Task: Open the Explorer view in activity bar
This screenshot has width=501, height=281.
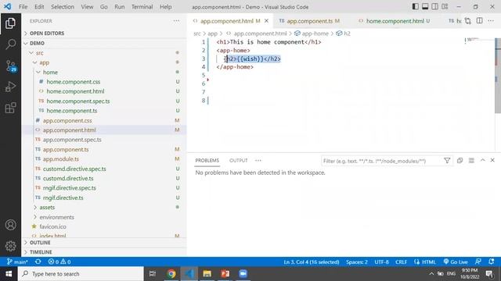Action: click(10, 23)
